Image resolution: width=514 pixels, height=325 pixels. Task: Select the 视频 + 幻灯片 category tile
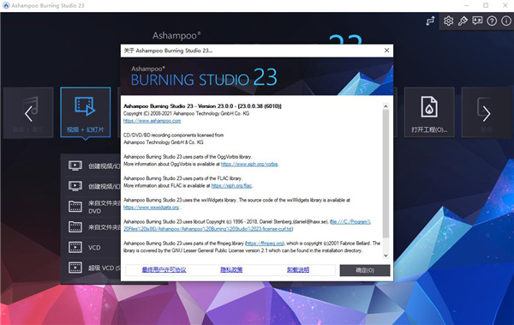coord(85,112)
